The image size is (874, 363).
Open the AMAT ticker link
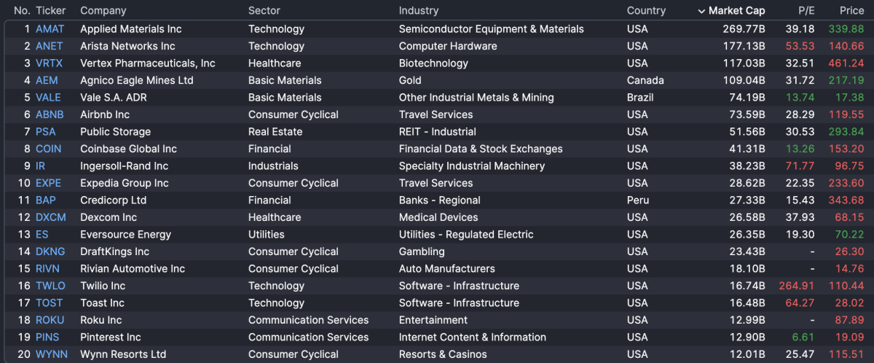point(50,29)
